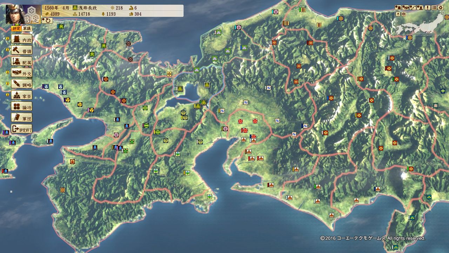Open the 内政 domestic affairs command
This screenshot has height=253, width=449.
(x=22, y=39)
